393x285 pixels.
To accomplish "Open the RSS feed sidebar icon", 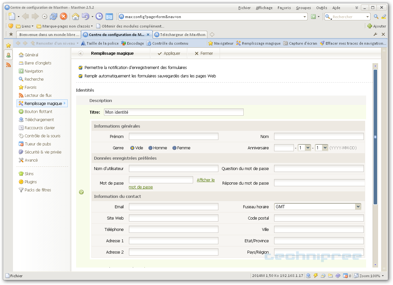I will (8, 65).
